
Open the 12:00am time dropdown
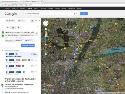click(29, 41)
